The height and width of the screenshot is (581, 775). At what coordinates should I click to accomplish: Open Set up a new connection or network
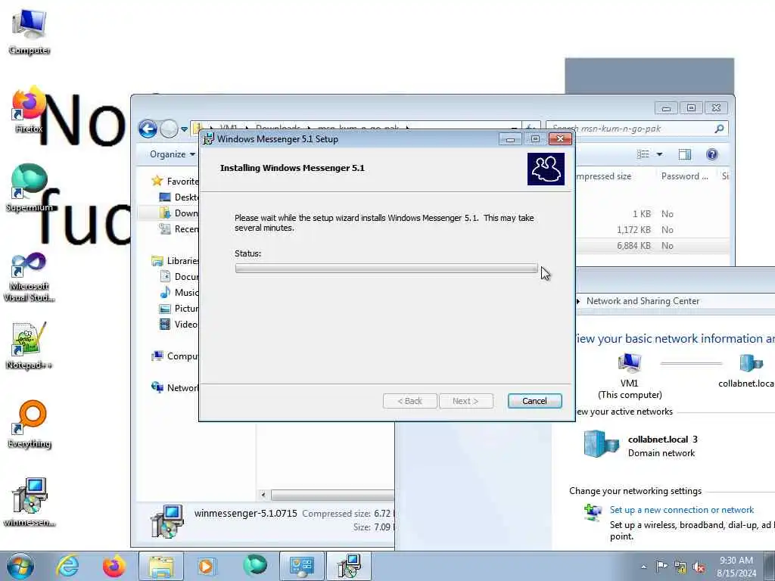point(682,510)
